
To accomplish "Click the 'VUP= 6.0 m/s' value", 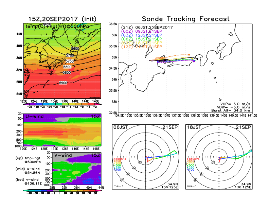I will click(x=235, y=104).
